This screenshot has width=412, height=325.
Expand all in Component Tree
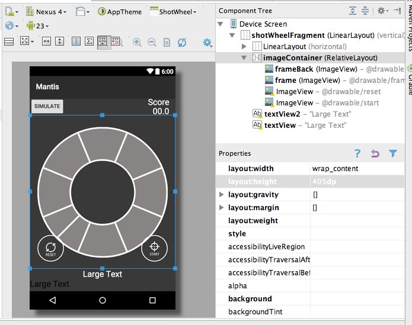[x=353, y=11]
